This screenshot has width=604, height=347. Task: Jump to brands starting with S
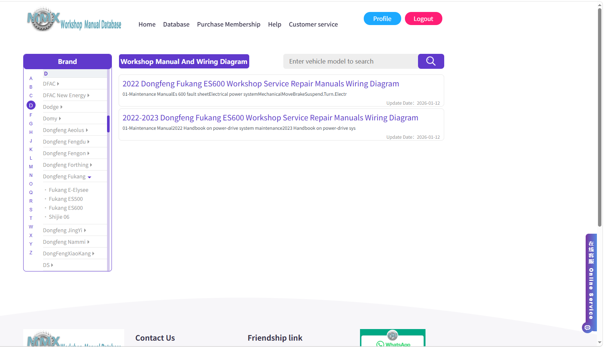click(31, 210)
